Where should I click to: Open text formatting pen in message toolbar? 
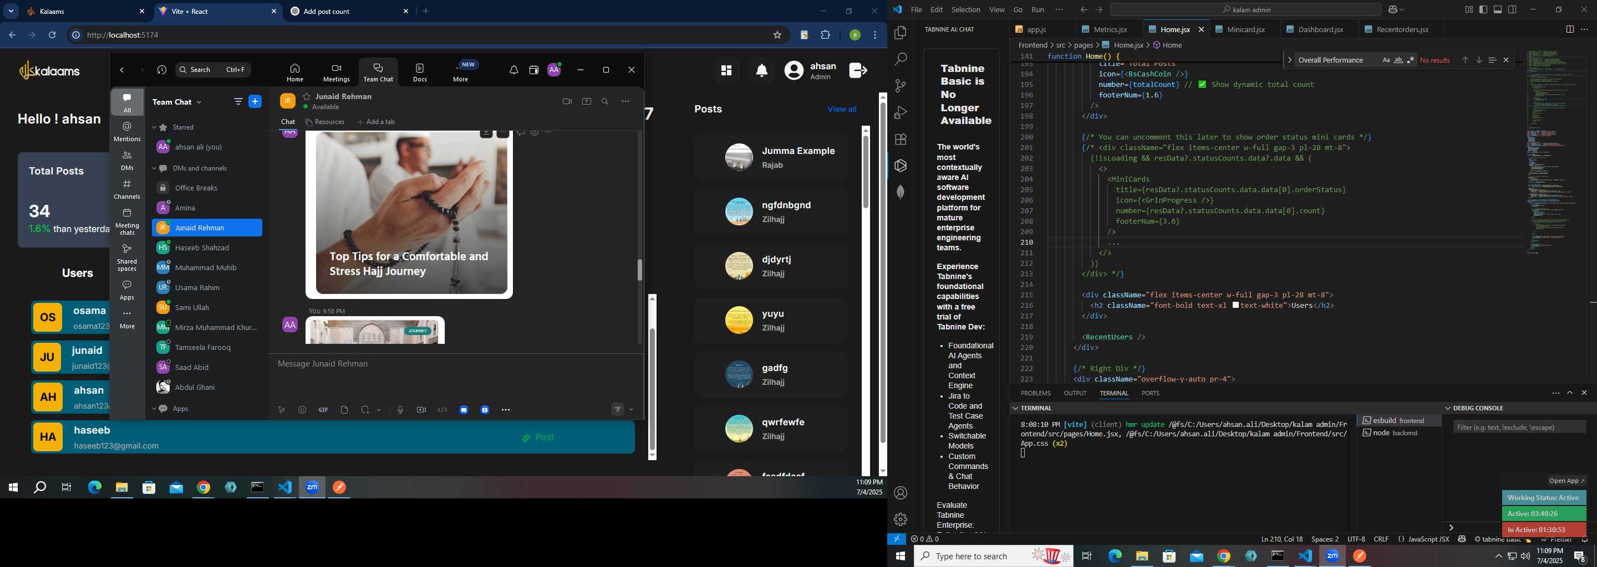click(x=282, y=410)
